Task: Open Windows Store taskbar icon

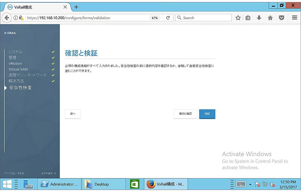Action: tap(135, 184)
